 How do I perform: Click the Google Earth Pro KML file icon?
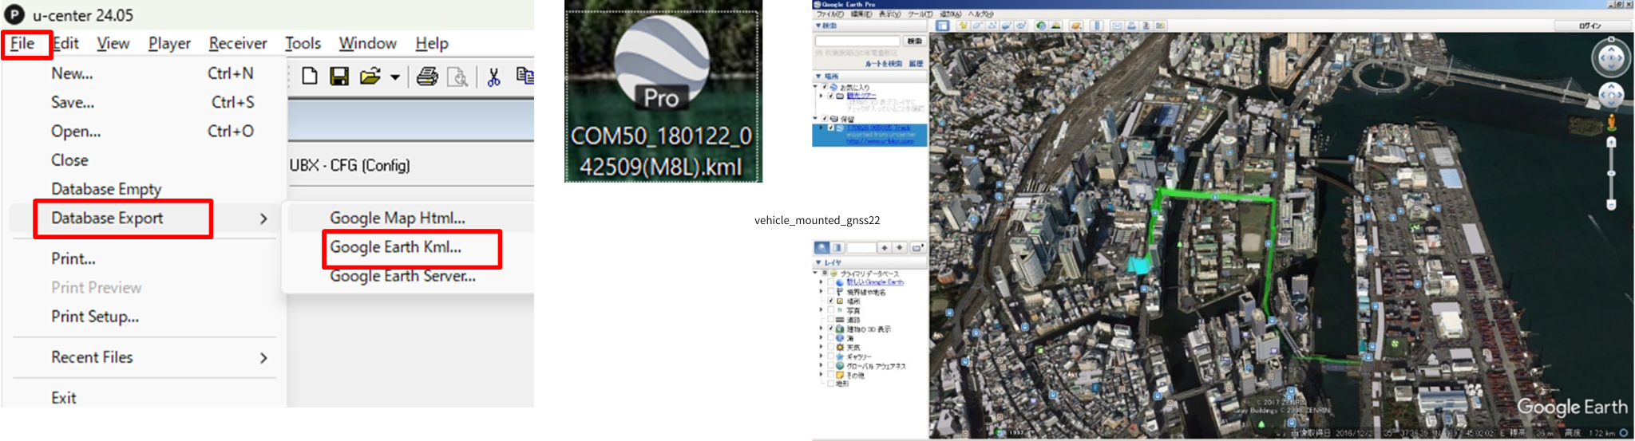(x=663, y=91)
